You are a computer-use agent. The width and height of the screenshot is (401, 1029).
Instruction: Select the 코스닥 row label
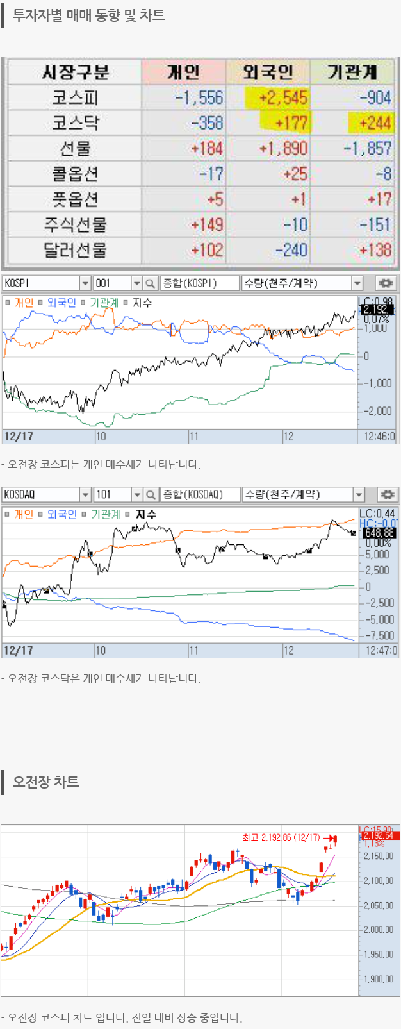pos(75,122)
